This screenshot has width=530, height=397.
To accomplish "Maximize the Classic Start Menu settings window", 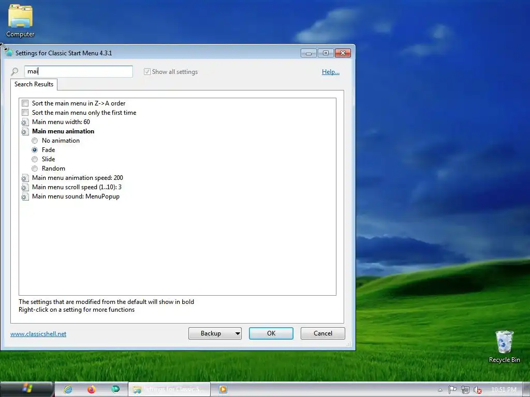I will [x=326, y=53].
